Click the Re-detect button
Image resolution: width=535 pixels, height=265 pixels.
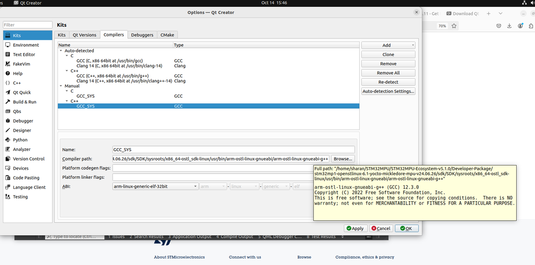388,82
